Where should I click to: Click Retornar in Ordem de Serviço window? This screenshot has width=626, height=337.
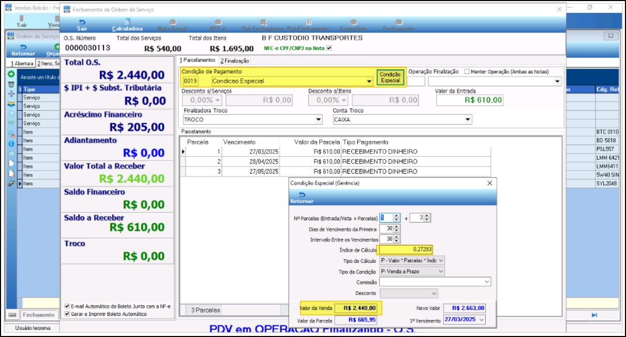click(x=23, y=50)
